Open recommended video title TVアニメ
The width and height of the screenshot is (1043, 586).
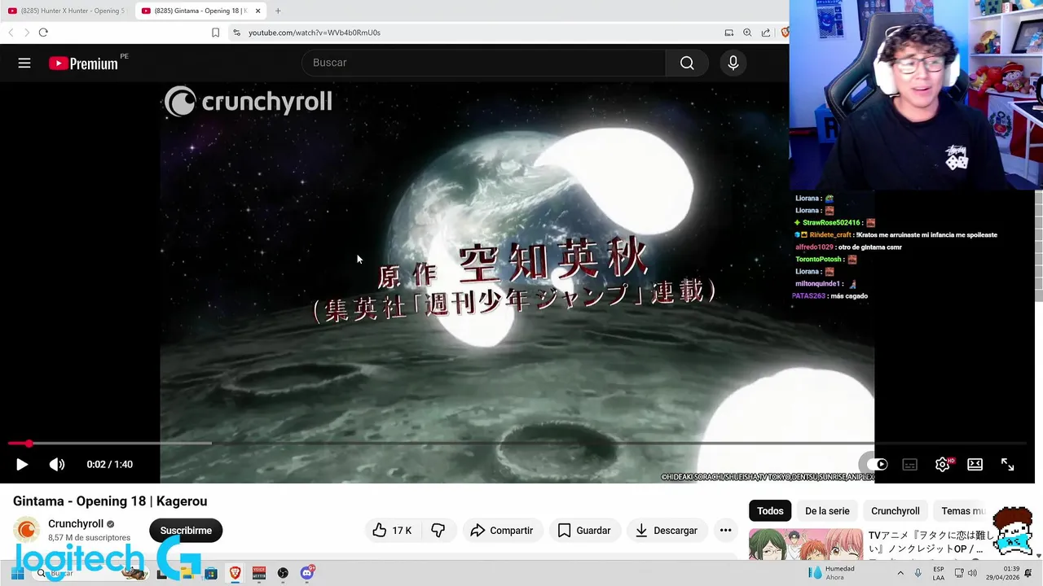pos(931,542)
